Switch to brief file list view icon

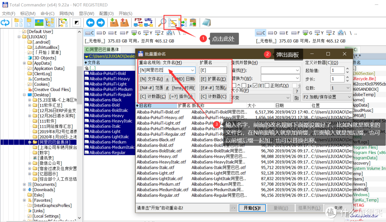[19, 22]
